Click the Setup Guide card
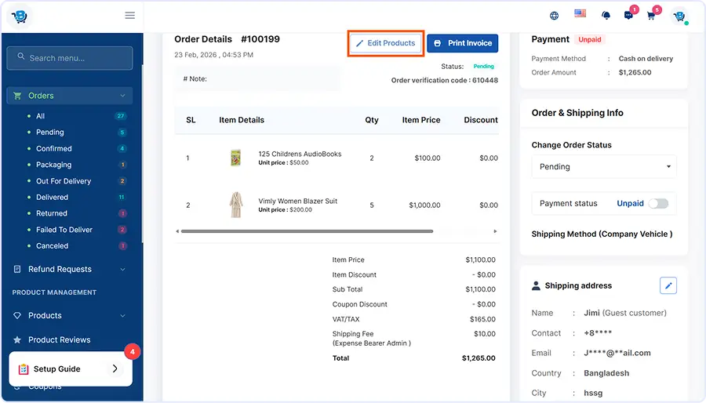Screen dimensions: 706x403 click(x=71, y=369)
